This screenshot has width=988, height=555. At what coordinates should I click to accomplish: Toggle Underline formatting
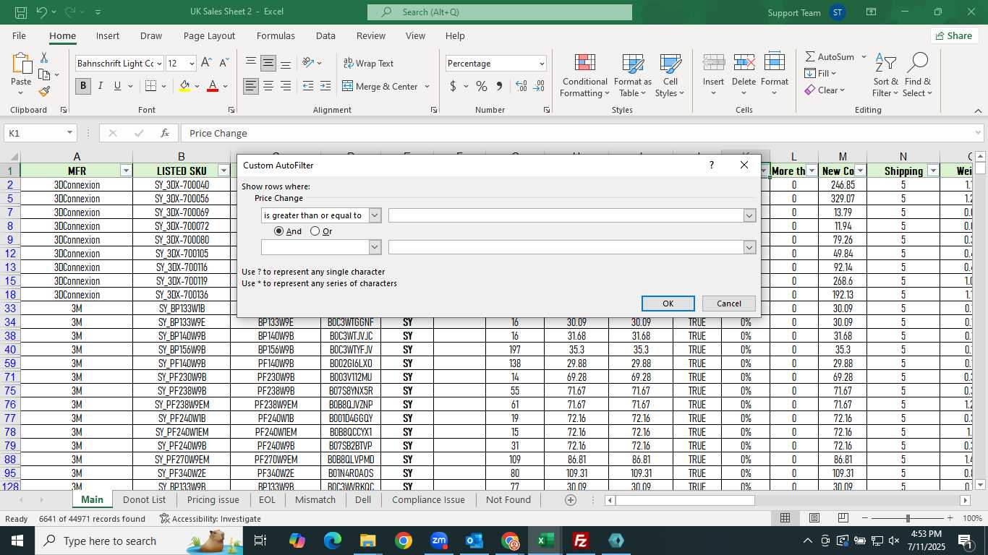(117, 86)
